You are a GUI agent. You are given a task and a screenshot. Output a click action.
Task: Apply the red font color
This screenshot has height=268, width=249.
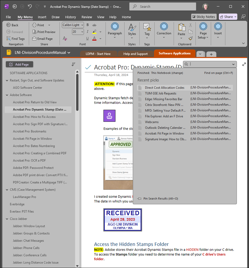(94, 38)
